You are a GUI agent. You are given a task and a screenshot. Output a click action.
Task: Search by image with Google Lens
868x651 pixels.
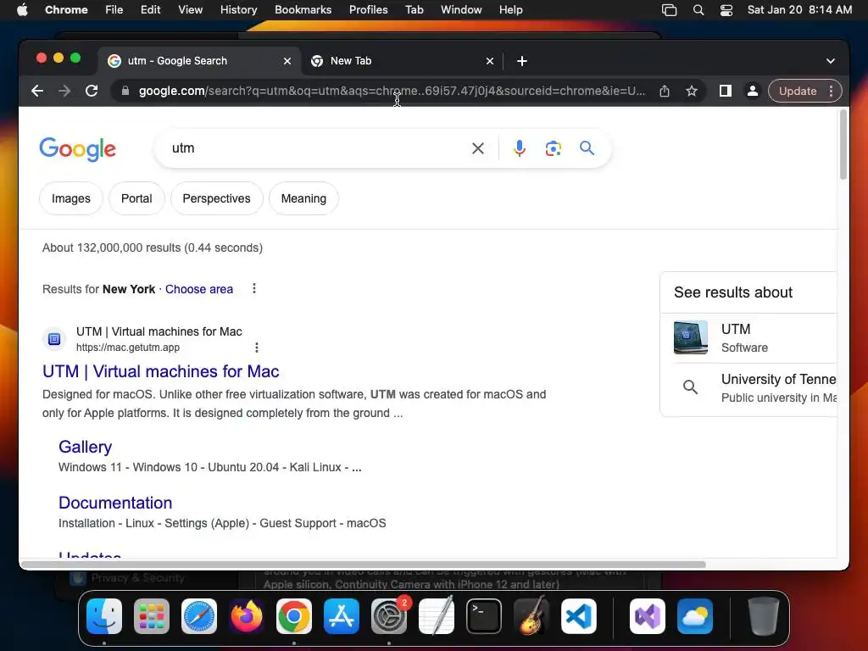tap(553, 148)
